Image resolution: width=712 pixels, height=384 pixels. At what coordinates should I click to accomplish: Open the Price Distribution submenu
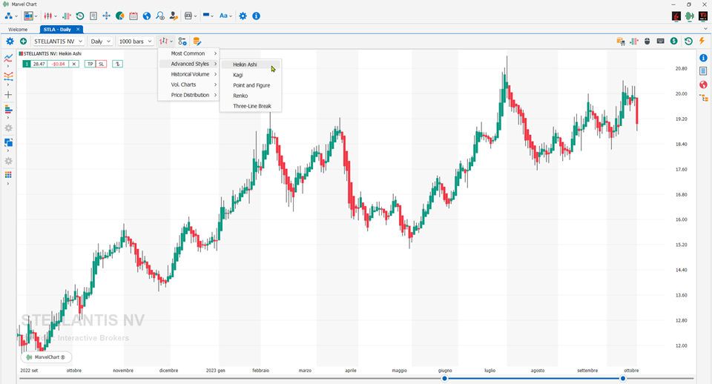click(188, 96)
